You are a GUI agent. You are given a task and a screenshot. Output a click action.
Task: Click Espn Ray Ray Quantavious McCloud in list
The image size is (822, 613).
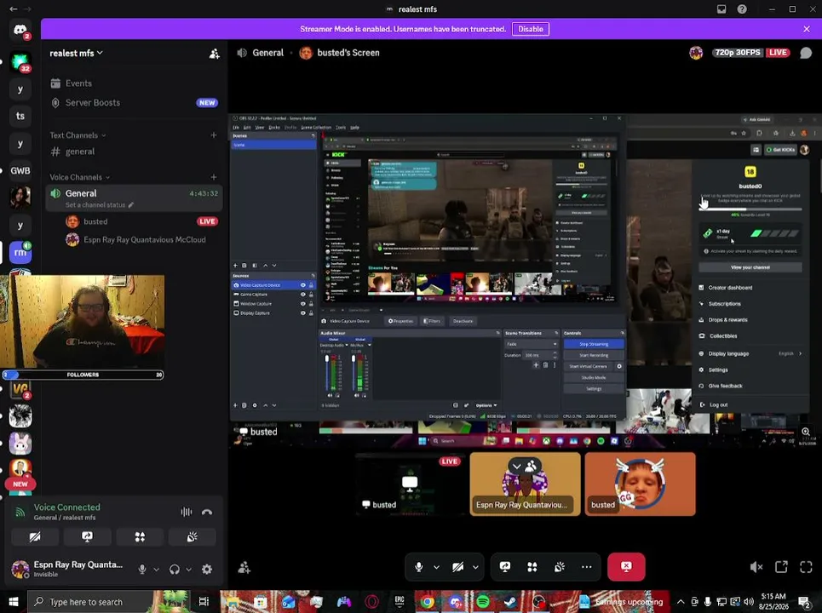point(141,240)
